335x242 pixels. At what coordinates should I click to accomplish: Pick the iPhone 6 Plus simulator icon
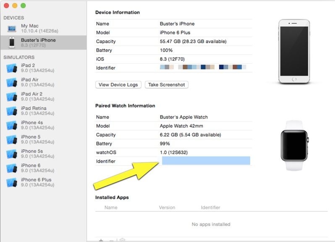pos(11,183)
